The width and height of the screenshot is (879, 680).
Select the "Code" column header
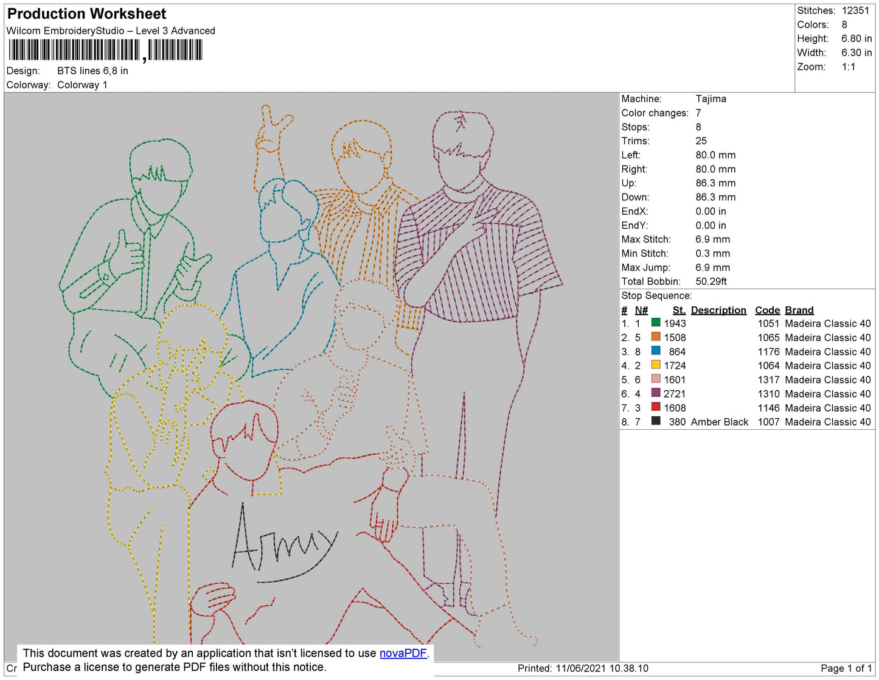768,310
